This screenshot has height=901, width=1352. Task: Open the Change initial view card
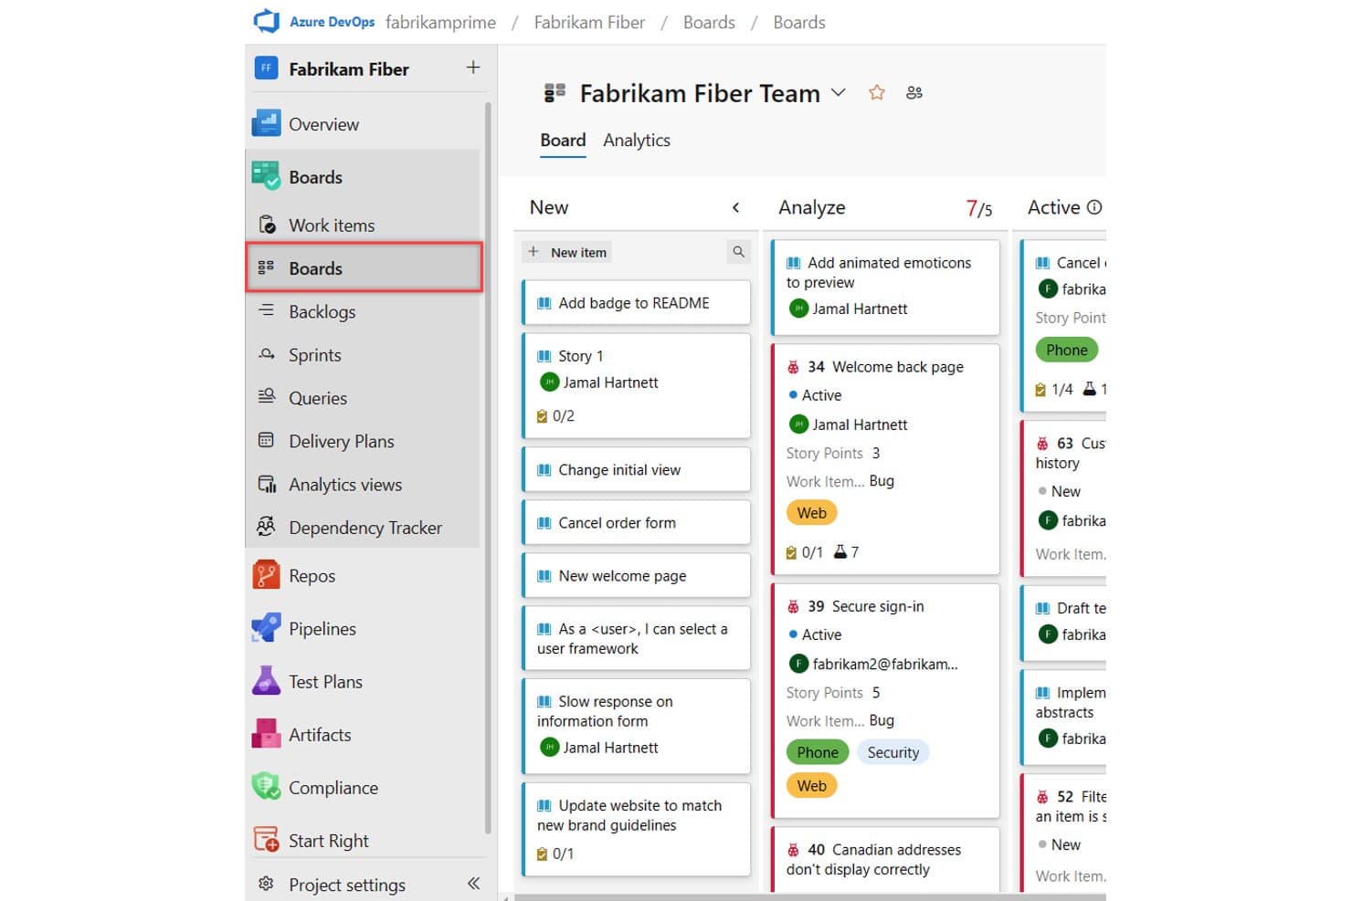[636, 470]
